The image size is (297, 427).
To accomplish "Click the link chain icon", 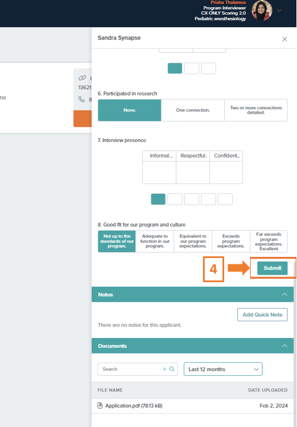I will (x=82, y=78).
